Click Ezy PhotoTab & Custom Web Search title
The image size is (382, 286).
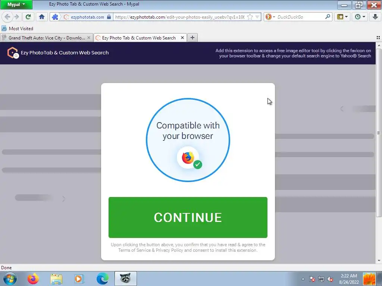click(x=65, y=53)
